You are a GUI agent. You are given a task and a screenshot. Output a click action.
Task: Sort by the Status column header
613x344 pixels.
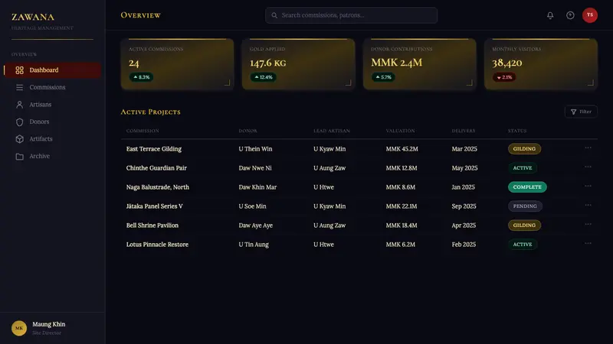click(x=516, y=131)
